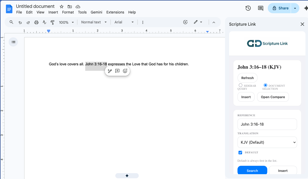Star the Untitled document
308x179 pixels.
[x=62, y=7]
